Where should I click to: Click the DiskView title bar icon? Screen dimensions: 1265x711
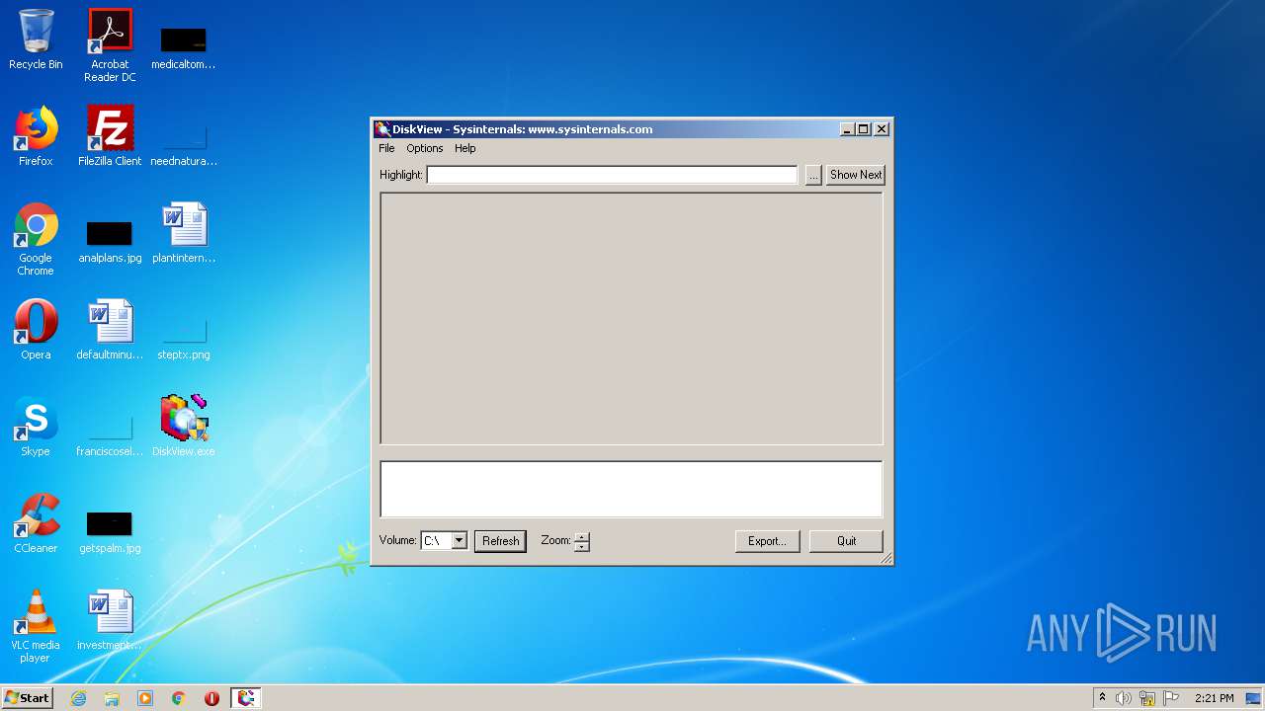pyautogui.click(x=382, y=129)
